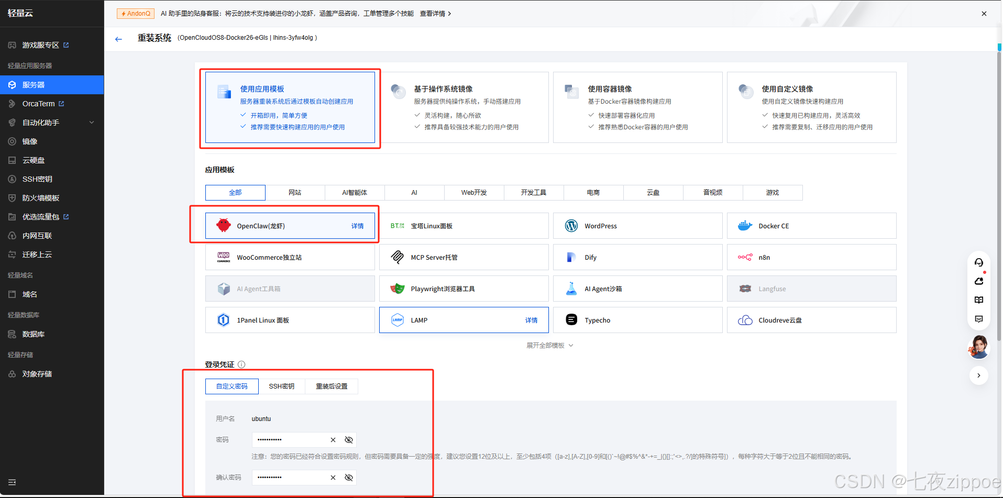The height and width of the screenshot is (498, 1003).
Task: Click the back arrow beside 重装系统
Action: pyautogui.click(x=118, y=39)
